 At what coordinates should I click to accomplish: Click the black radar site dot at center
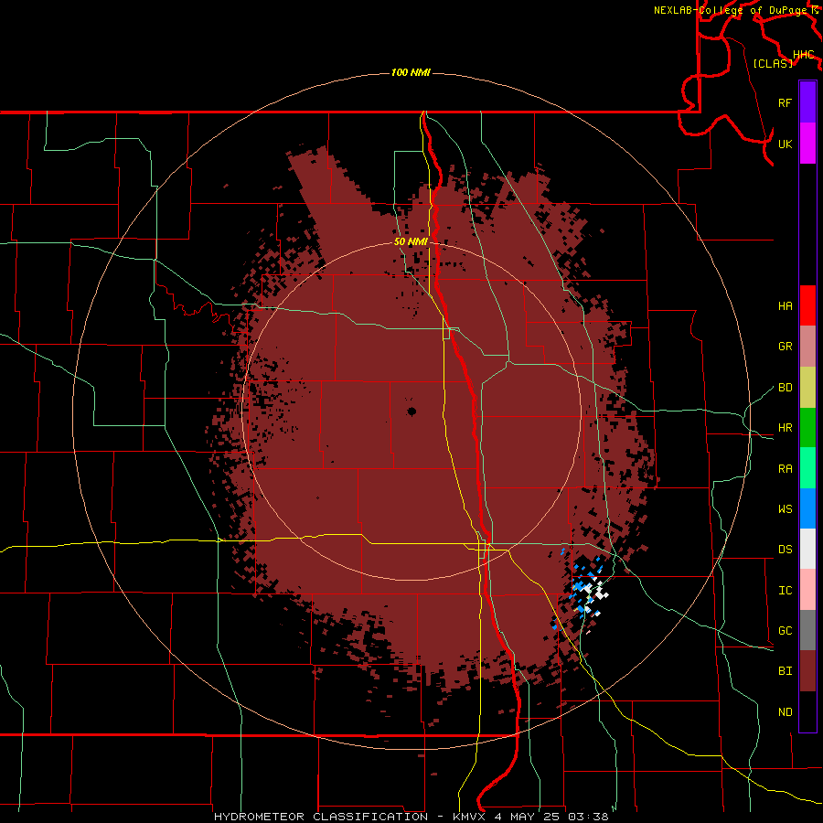(411, 411)
